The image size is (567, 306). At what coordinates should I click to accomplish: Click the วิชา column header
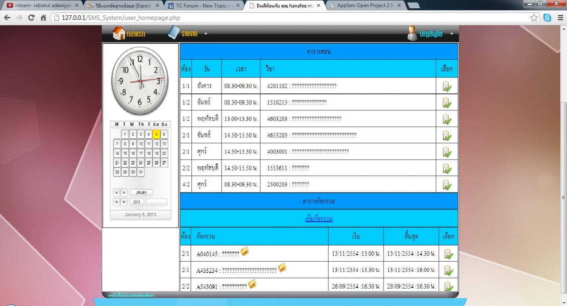[348, 69]
